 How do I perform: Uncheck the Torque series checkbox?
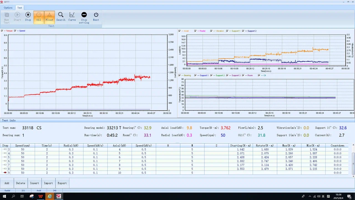click(x=2, y=31)
